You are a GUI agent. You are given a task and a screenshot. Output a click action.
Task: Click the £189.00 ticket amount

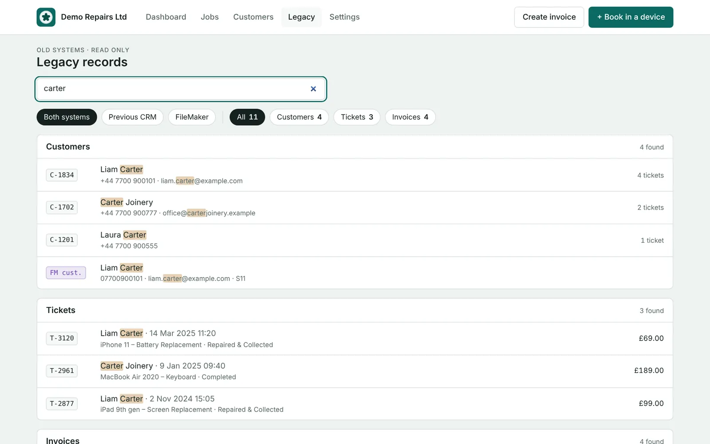(x=649, y=371)
